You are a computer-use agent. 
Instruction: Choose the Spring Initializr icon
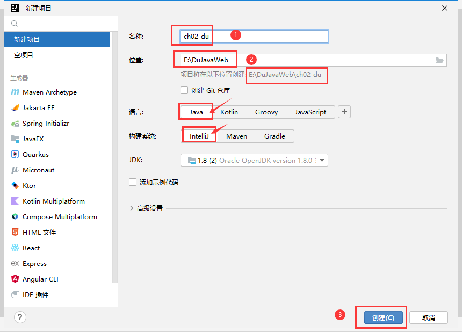click(x=15, y=124)
